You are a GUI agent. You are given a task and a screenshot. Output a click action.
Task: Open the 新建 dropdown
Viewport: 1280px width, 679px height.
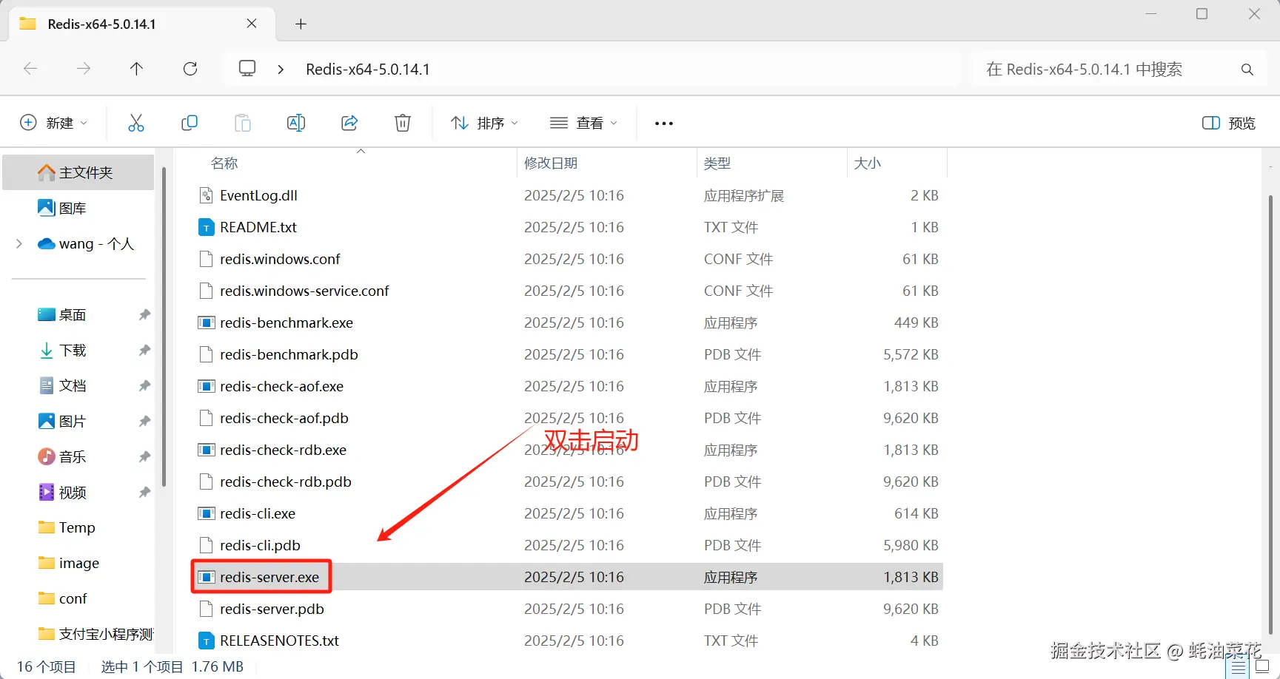[53, 123]
